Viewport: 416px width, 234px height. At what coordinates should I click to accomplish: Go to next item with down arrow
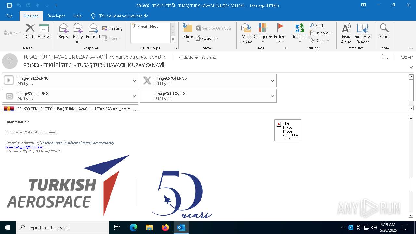click(x=47, y=5)
